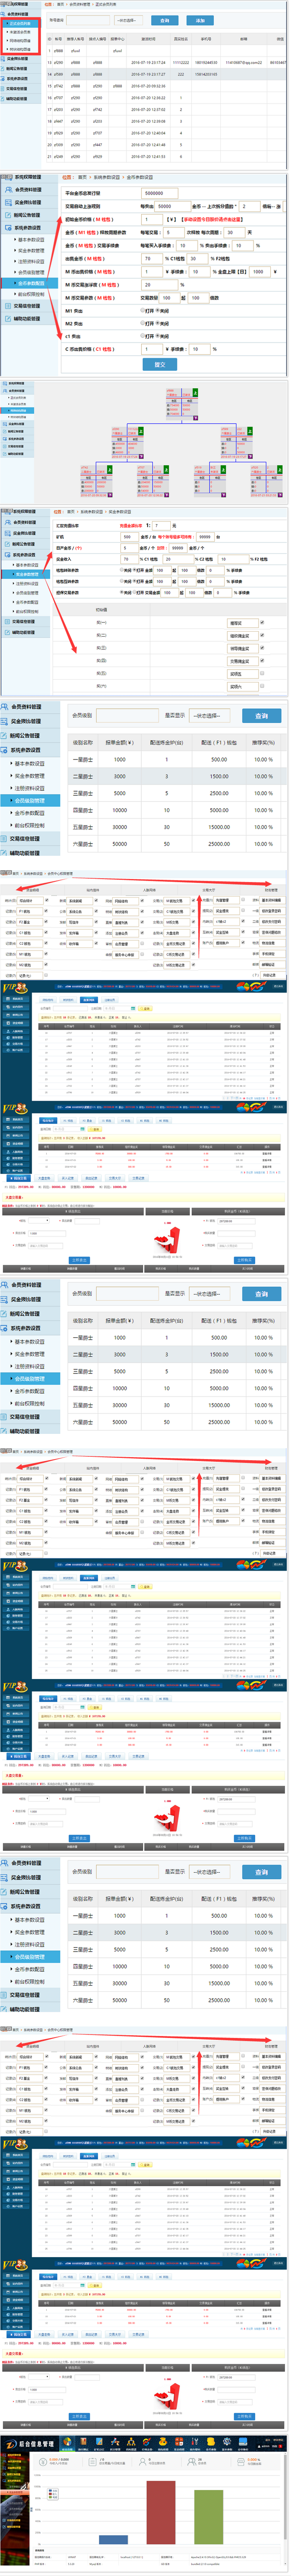Click 新闻公告管理 icon in 金币参数设置 page sidebar
Viewport: 291px width, 2576px height.
tap(8, 215)
